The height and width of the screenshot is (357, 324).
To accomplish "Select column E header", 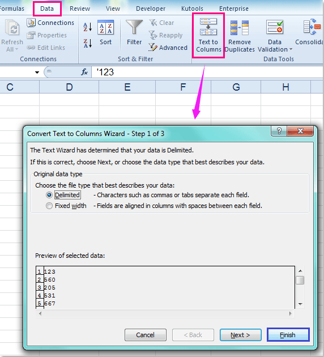I will coord(127,87).
